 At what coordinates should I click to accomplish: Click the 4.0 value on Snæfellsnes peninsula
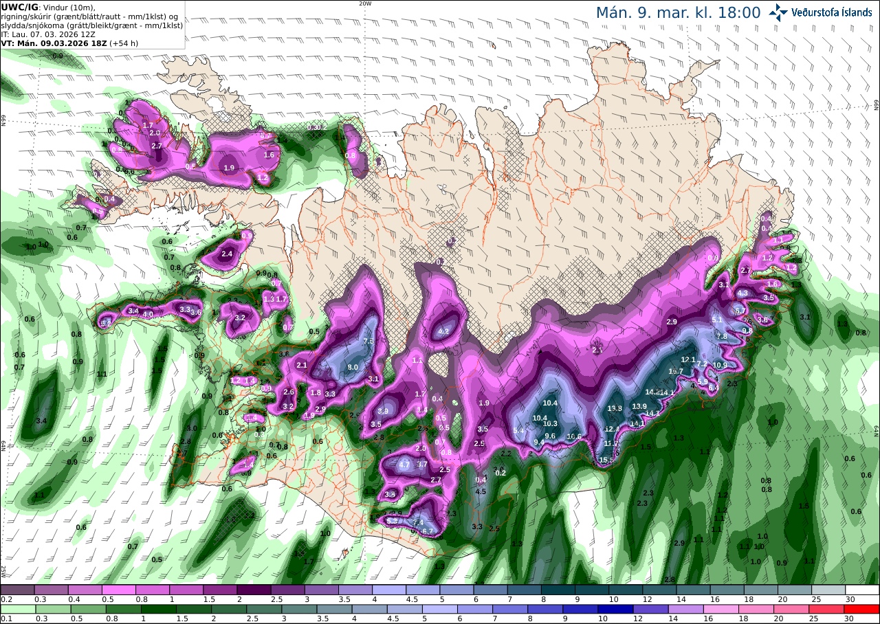click(x=147, y=314)
